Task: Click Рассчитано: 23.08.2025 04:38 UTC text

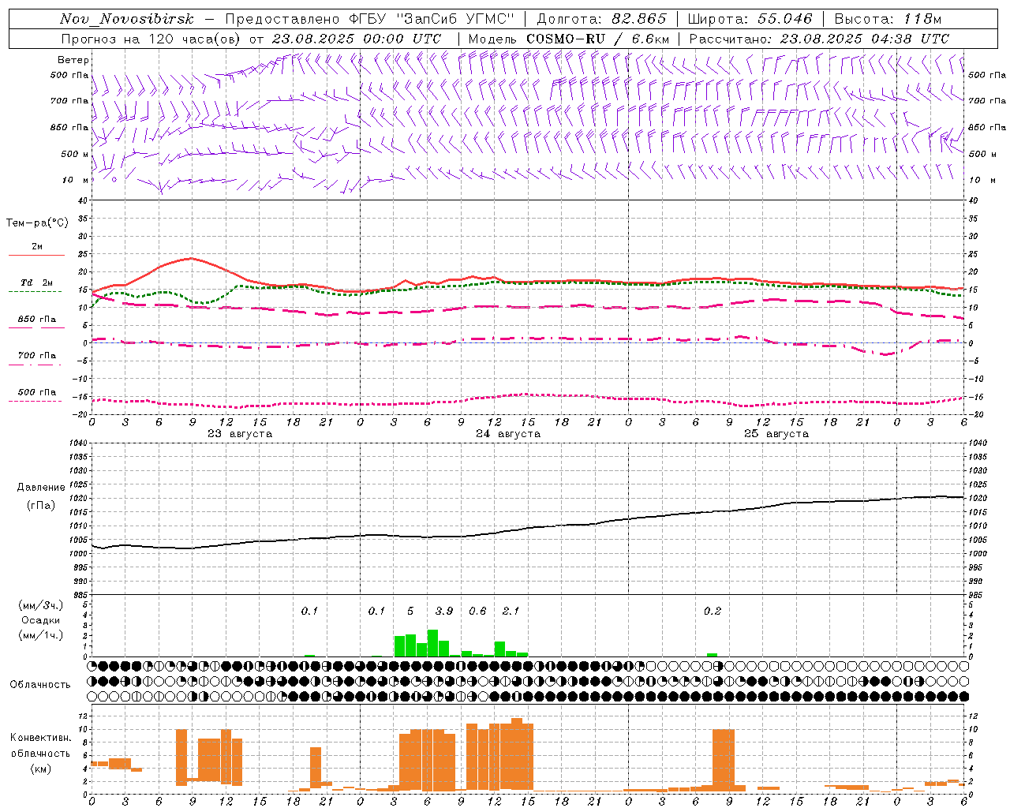Action: click(x=819, y=39)
